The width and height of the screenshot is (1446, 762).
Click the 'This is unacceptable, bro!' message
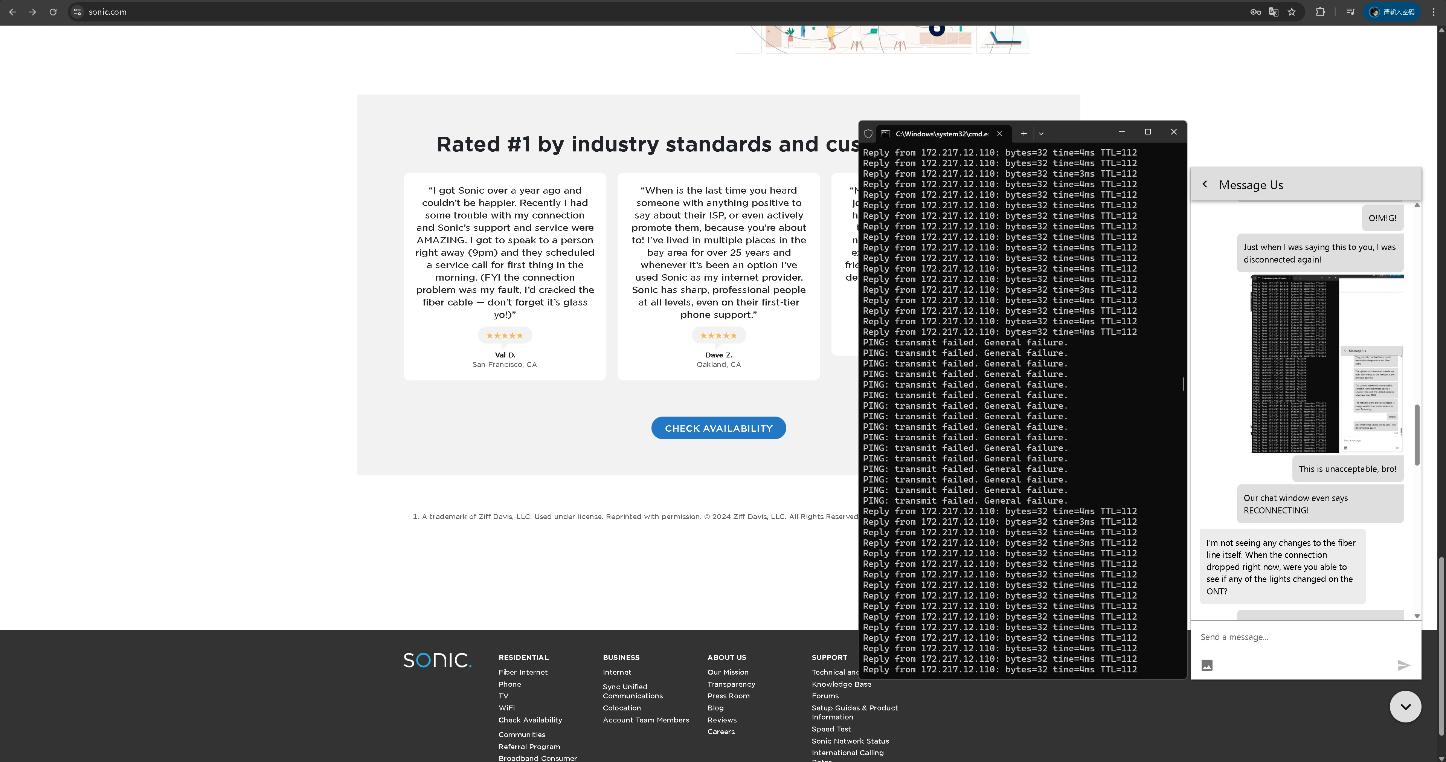(1347, 469)
